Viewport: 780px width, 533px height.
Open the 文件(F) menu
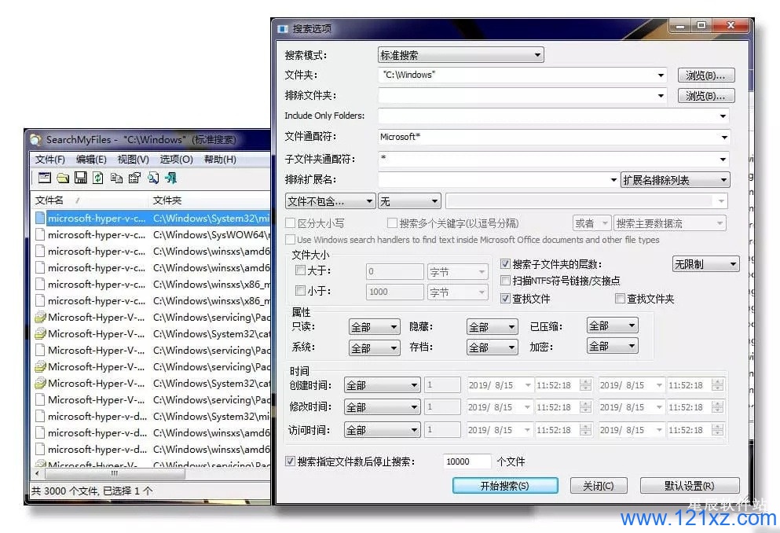pyautogui.click(x=49, y=160)
